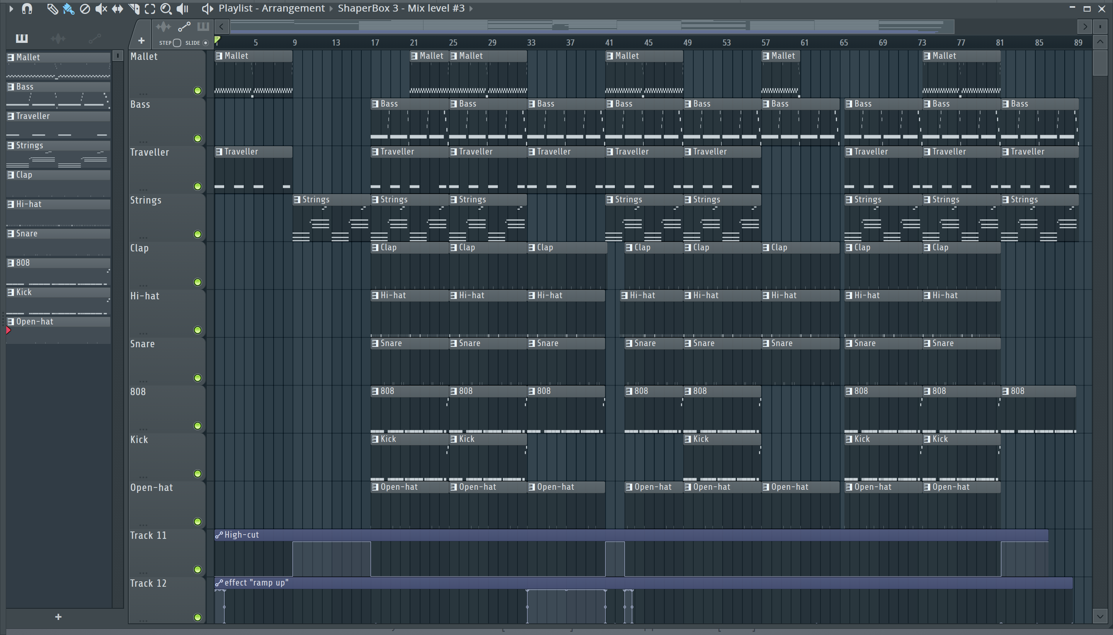Select the Delete tool

pos(85,9)
